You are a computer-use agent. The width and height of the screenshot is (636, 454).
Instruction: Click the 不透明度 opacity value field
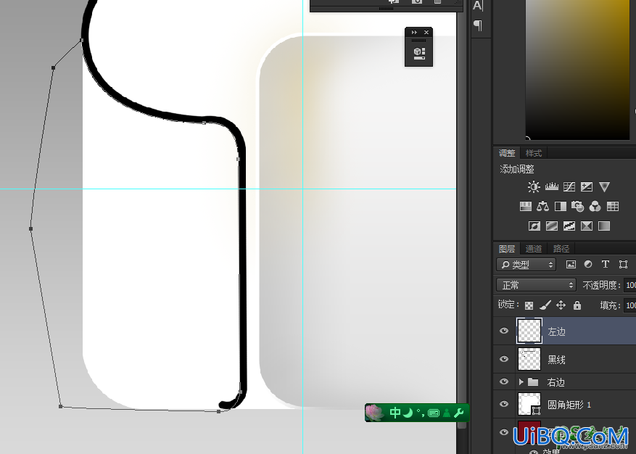pyautogui.click(x=630, y=285)
